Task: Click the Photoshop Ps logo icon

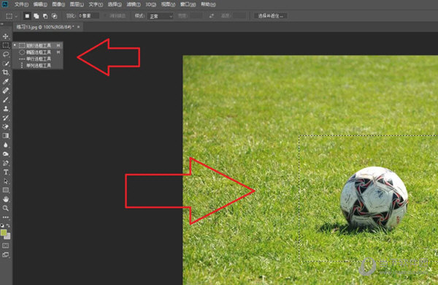Action: pyautogui.click(x=5, y=4)
